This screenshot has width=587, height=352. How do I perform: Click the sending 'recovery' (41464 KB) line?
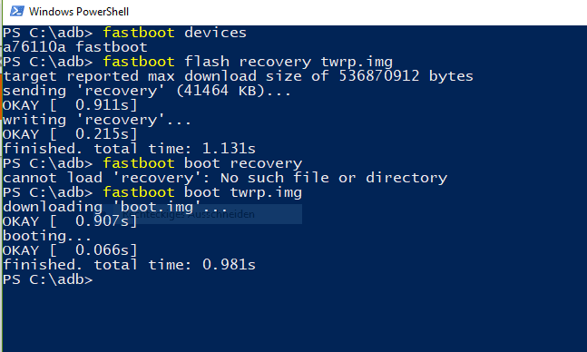coord(147,91)
